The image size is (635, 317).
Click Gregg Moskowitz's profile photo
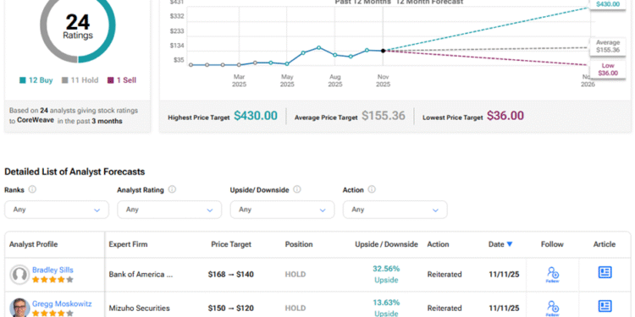pyautogui.click(x=19, y=308)
